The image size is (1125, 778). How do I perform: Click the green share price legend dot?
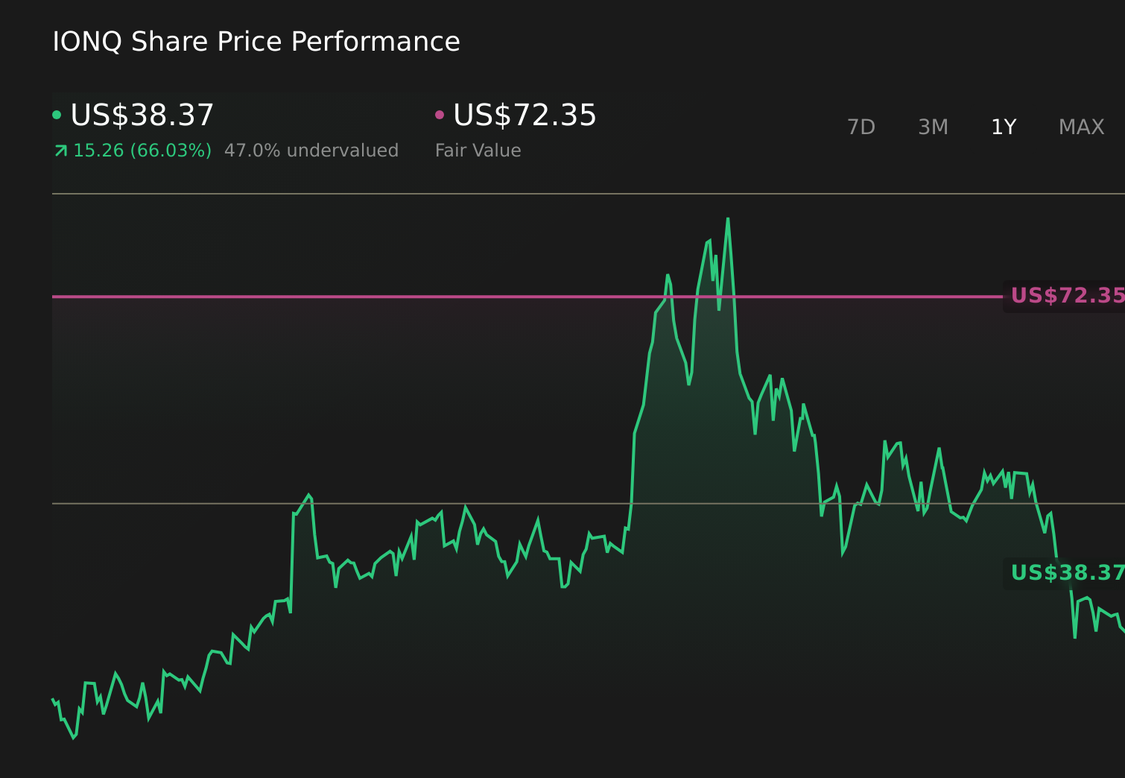coord(58,114)
